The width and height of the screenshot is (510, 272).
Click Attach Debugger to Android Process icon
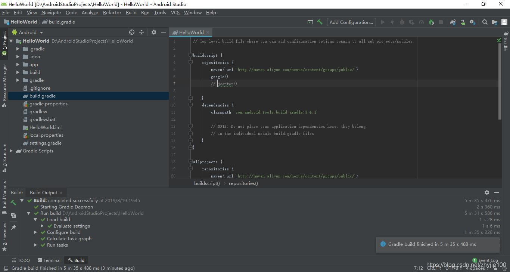pyautogui.click(x=431, y=22)
